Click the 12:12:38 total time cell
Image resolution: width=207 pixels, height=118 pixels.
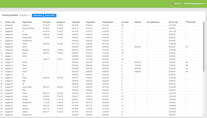pyautogui.click(x=75, y=87)
